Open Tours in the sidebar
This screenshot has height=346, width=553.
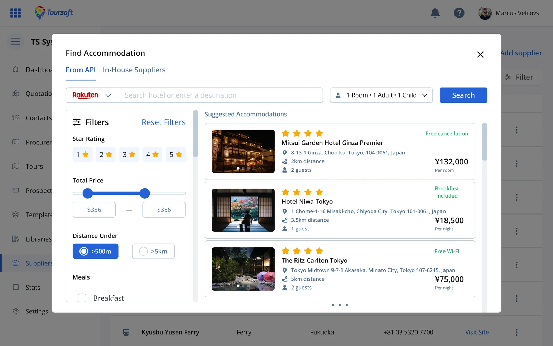pos(34,166)
